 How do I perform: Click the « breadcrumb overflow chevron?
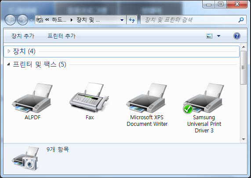[47, 20]
